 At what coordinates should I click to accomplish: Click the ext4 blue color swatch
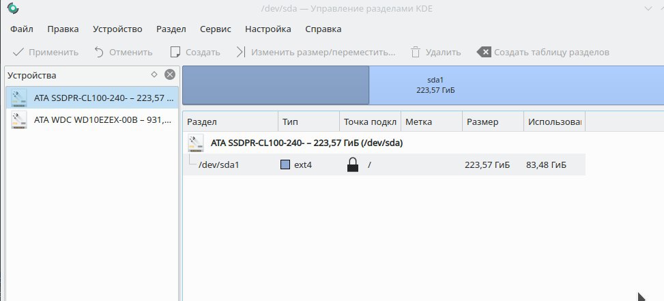tap(285, 164)
